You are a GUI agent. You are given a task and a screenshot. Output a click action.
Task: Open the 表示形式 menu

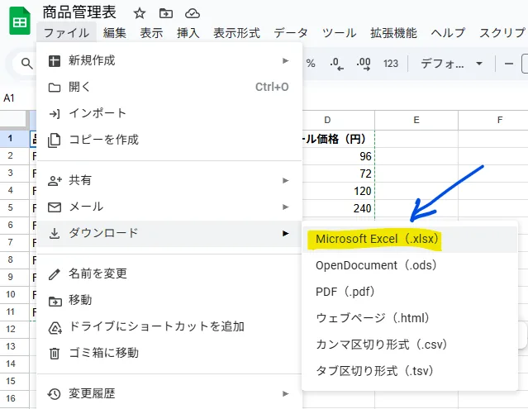(x=236, y=33)
